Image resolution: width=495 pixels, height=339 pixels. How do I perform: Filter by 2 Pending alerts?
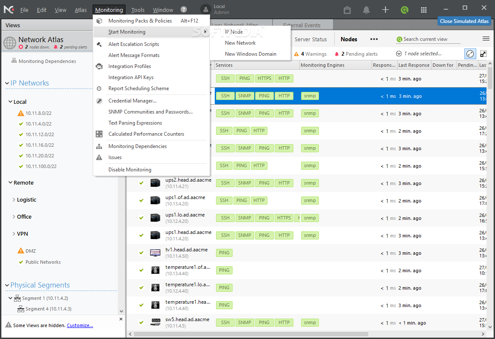point(356,54)
